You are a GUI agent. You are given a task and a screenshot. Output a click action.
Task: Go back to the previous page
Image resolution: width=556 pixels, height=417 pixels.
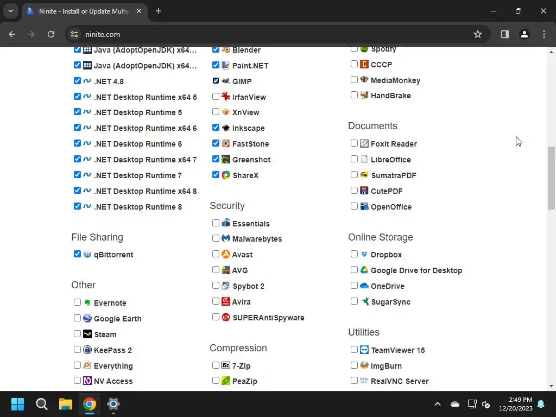pyautogui.click(x=12, y=34)
